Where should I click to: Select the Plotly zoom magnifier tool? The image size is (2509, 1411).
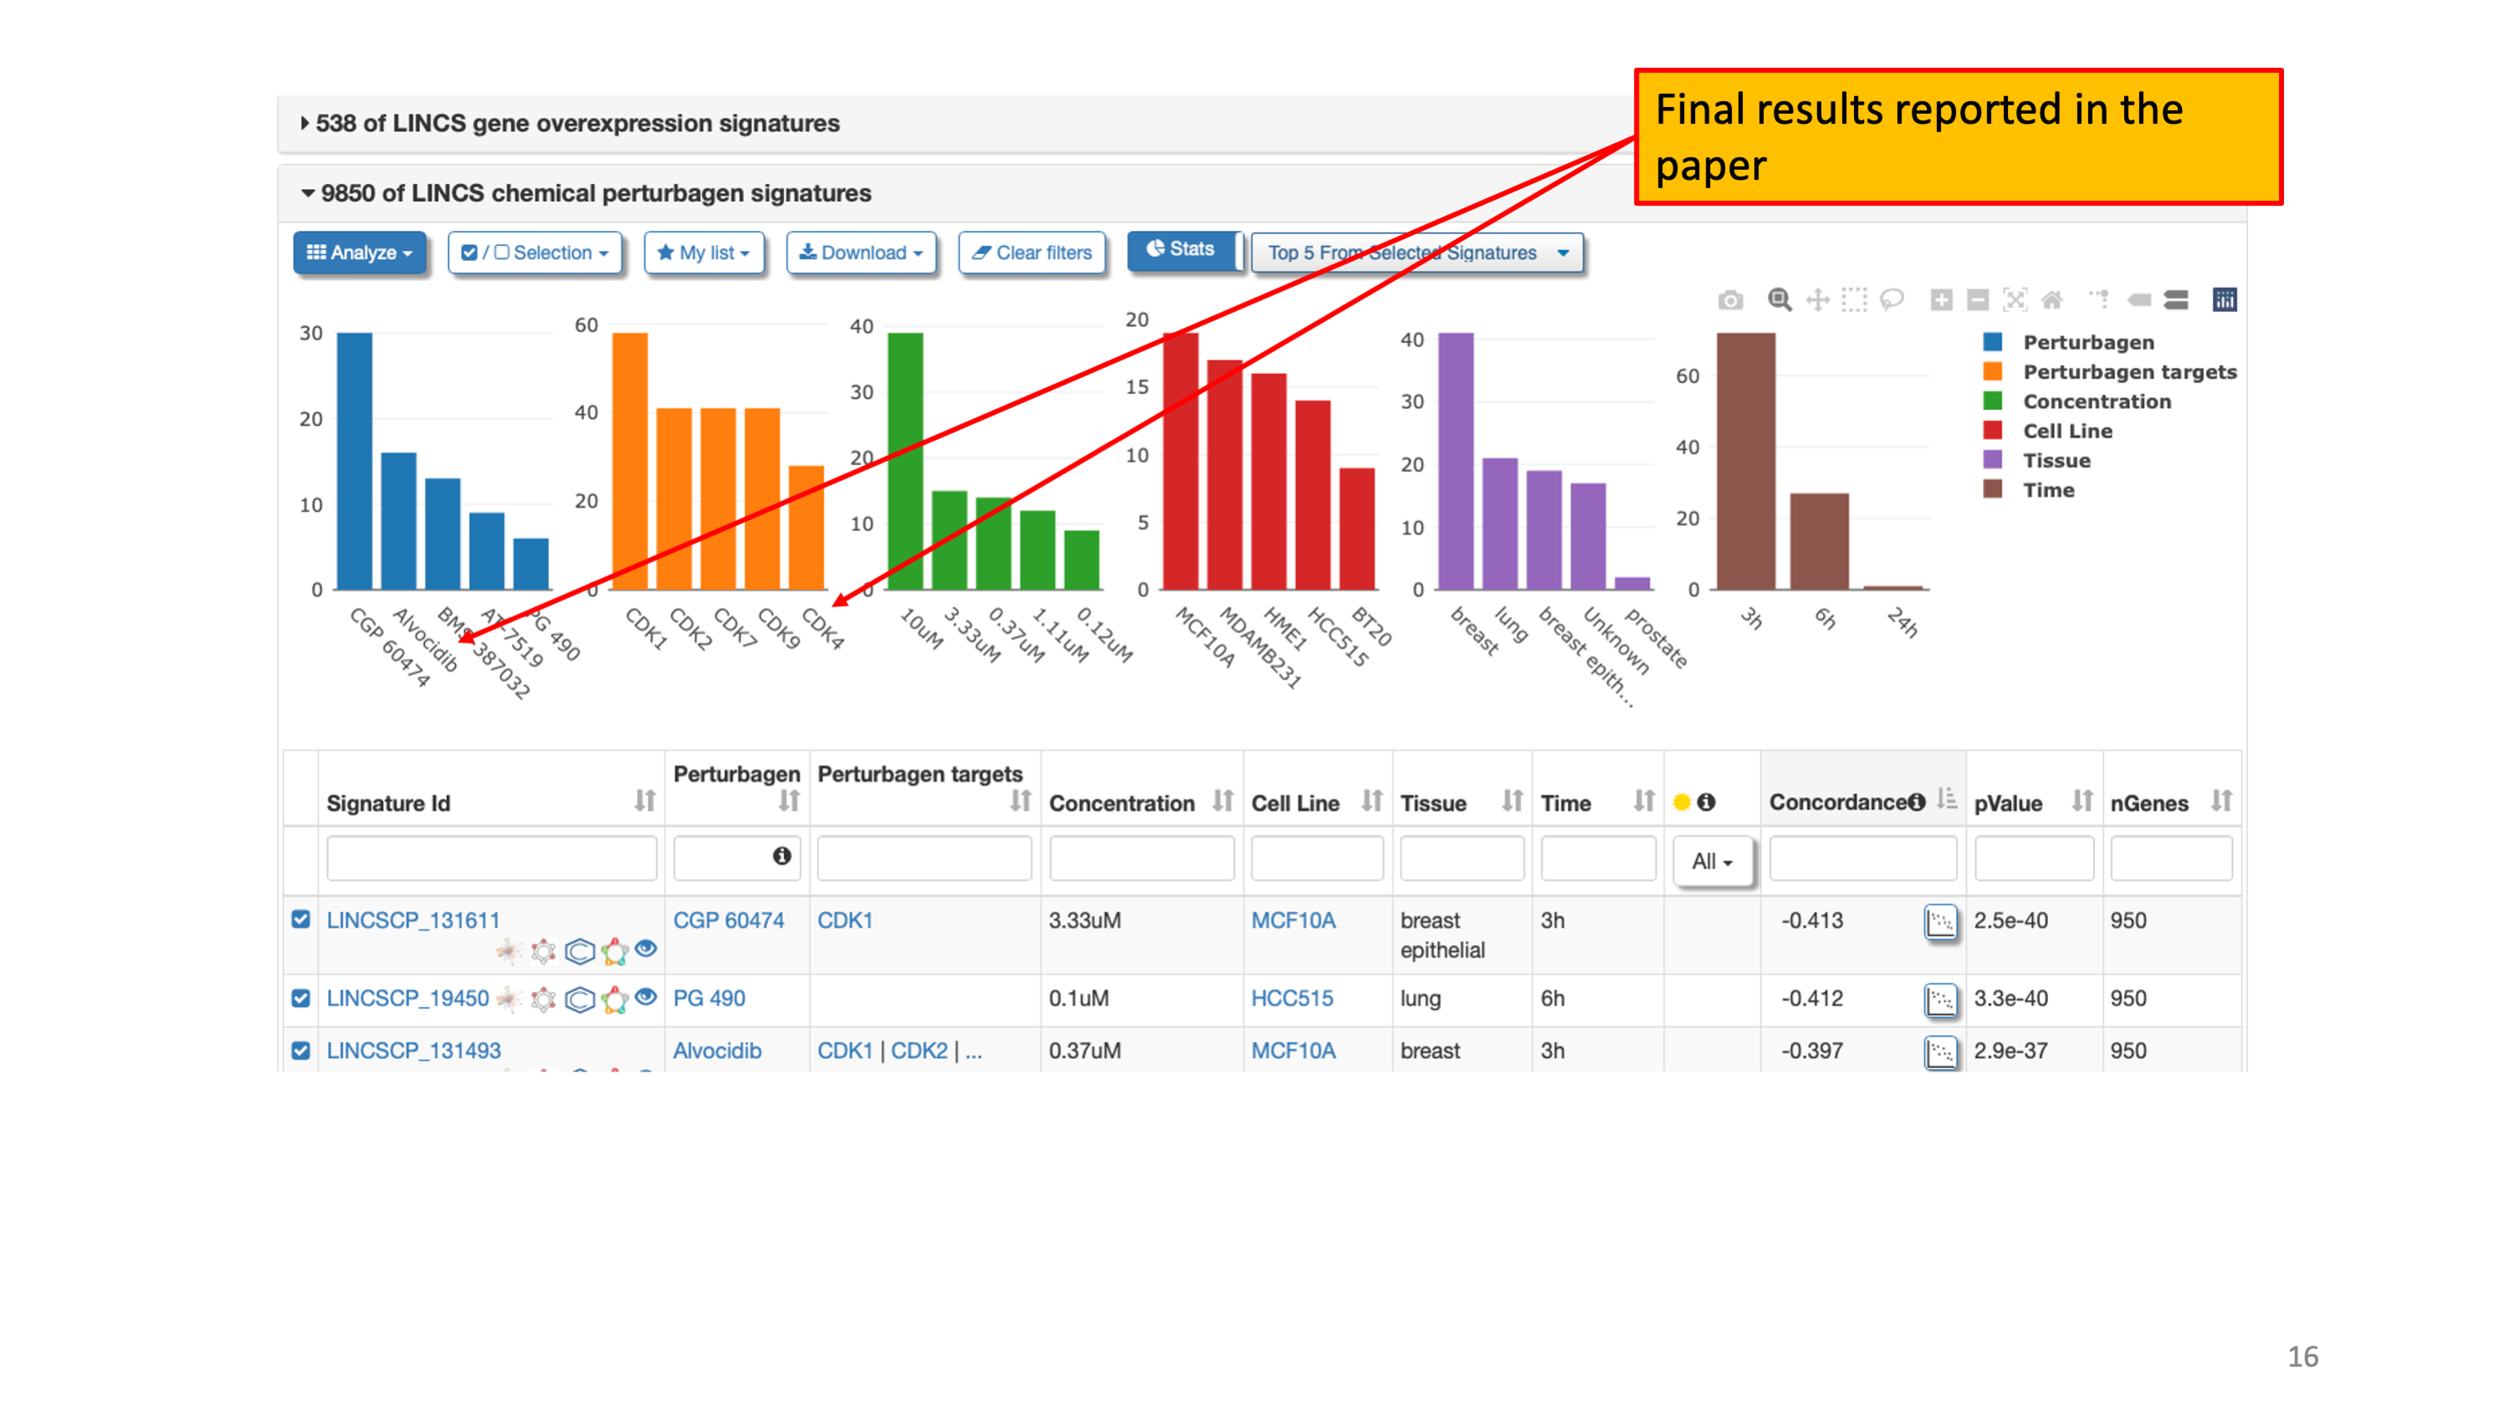(x=1779, y=300)
